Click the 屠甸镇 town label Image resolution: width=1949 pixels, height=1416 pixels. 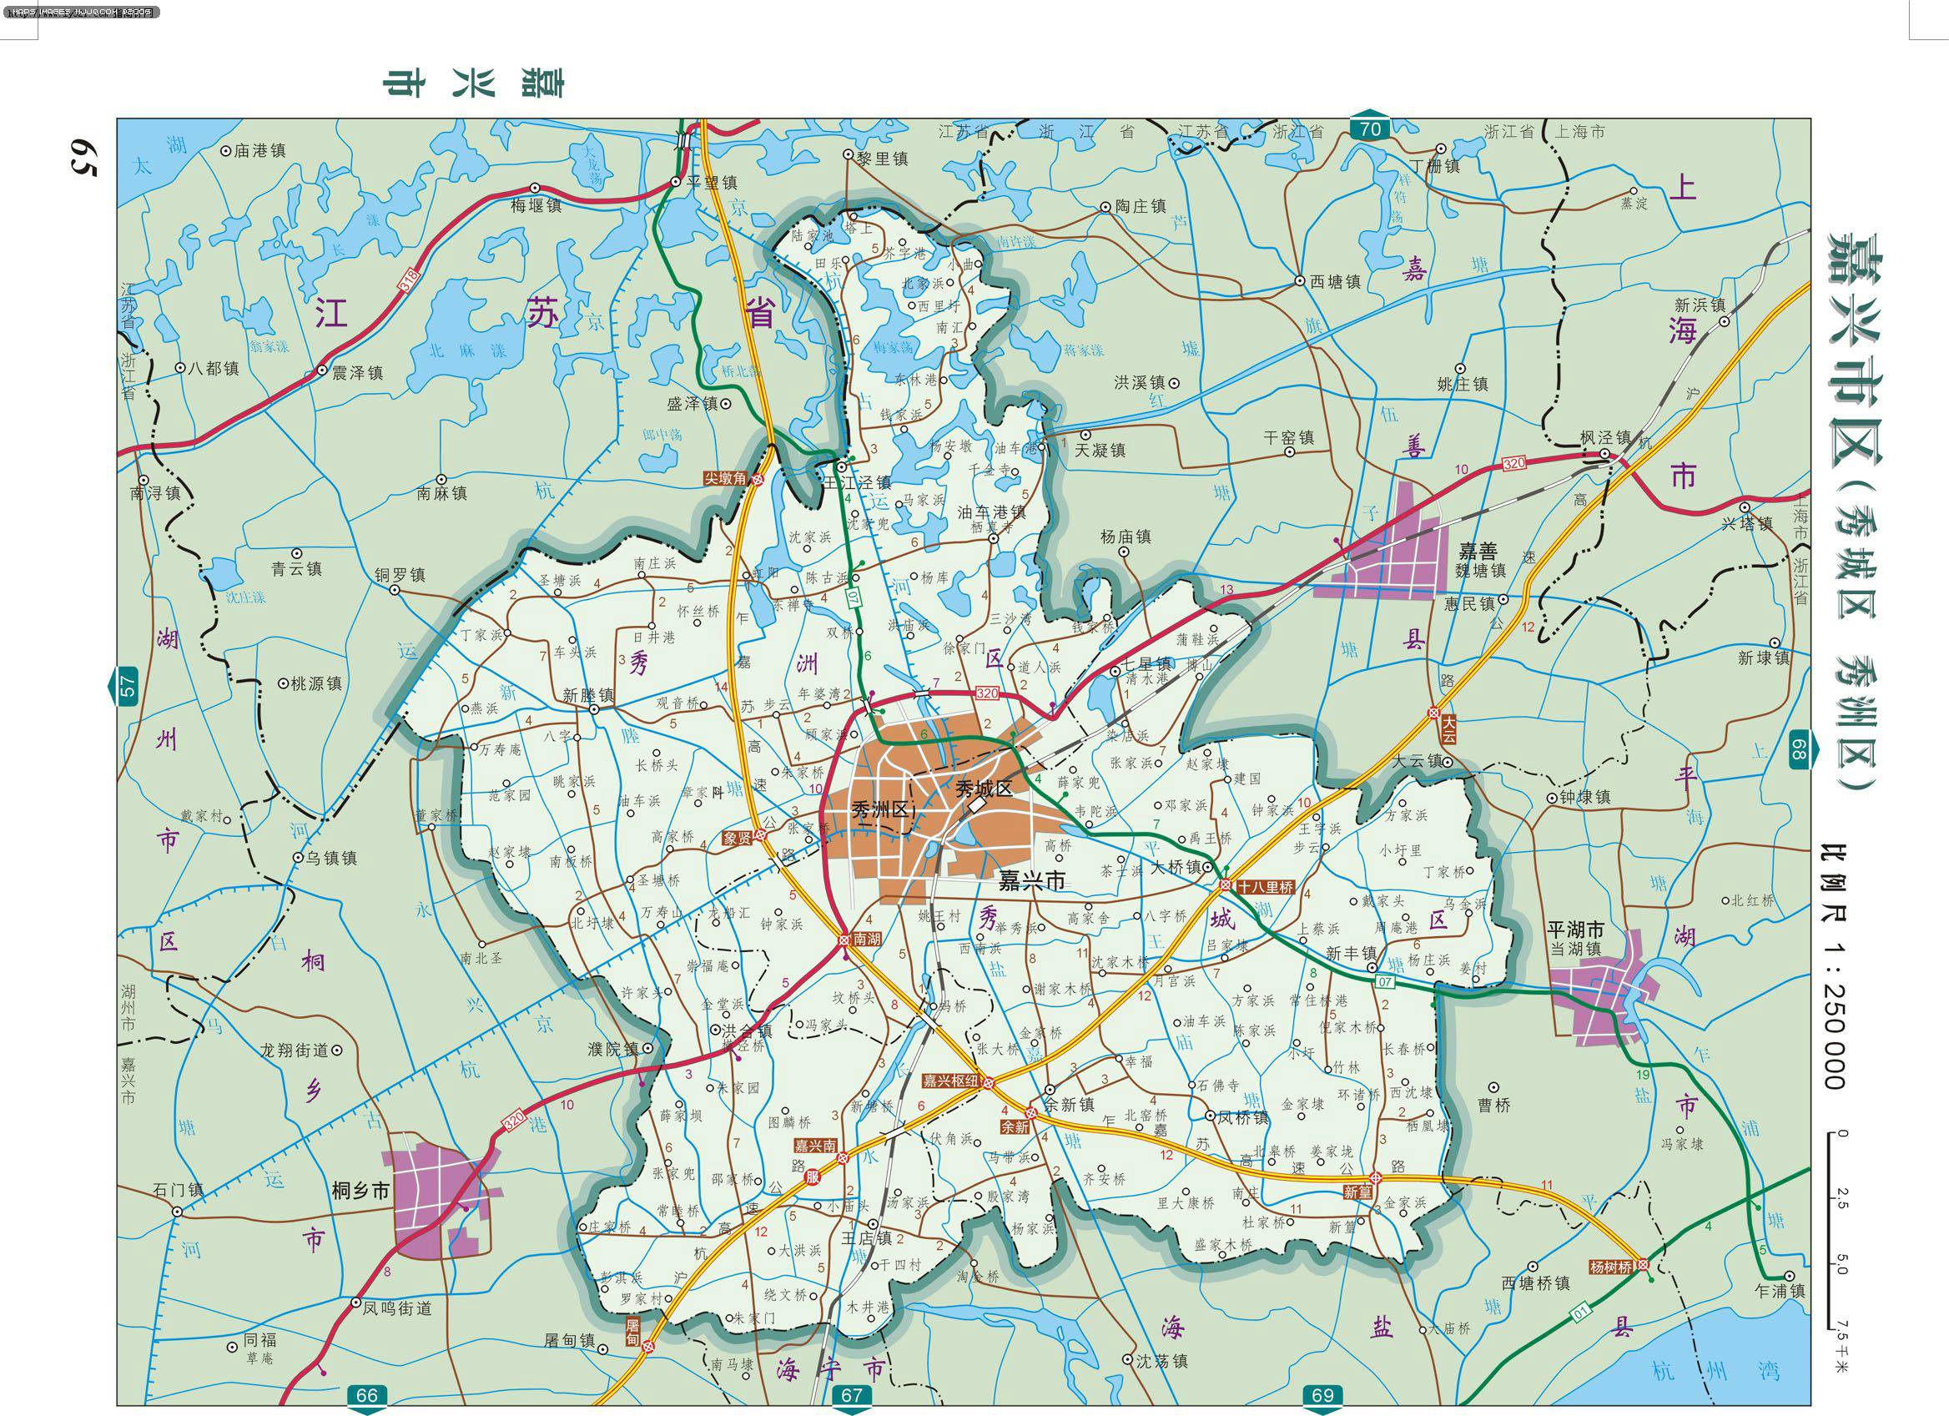click(571, 1340)
